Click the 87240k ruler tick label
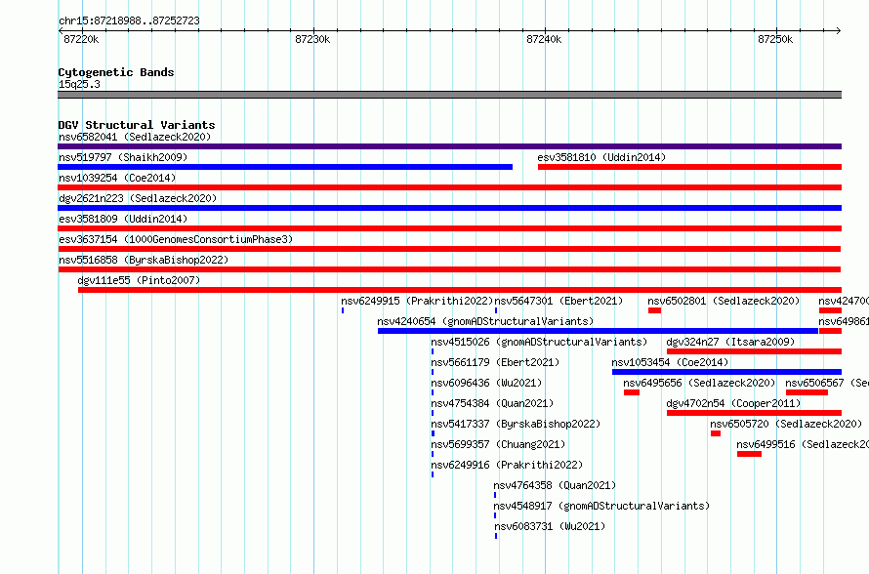 coord(544,39)
